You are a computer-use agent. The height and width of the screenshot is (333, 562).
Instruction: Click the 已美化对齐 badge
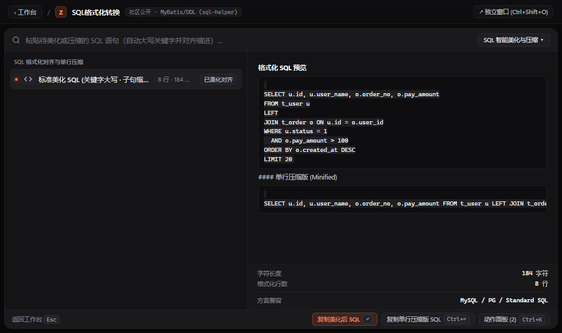pyautogui.click(x=218, y=80)
